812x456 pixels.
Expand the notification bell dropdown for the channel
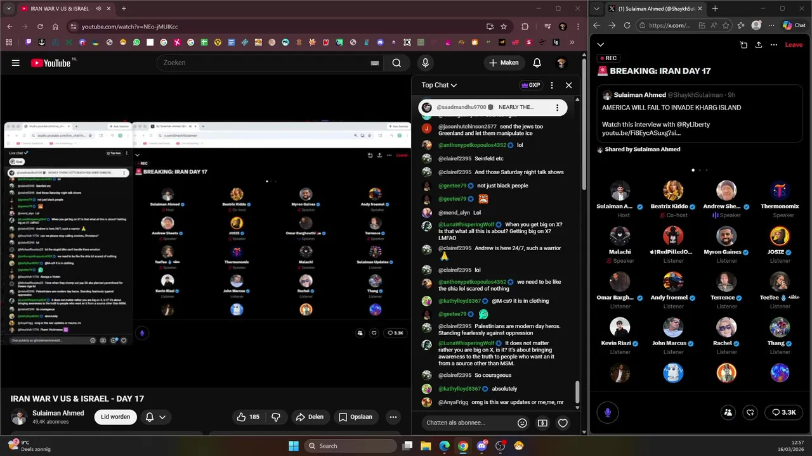(162, 417)
